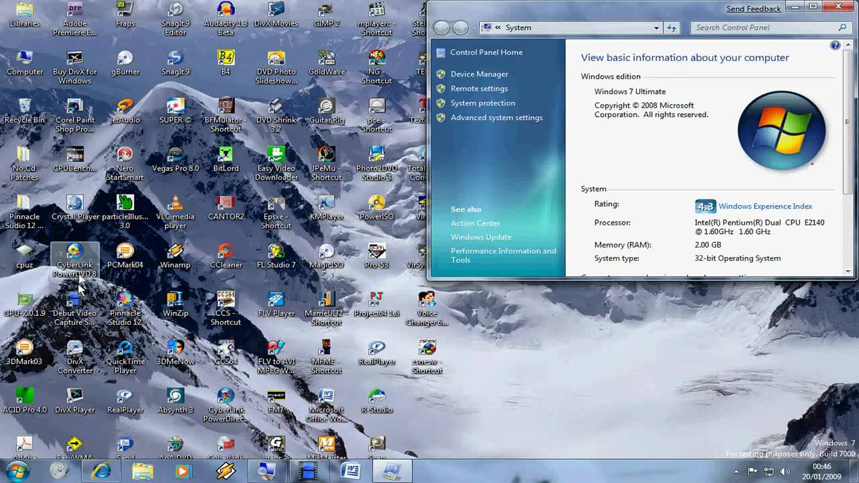
Task: Click the 4.3 rating badge
Action: [705, 207]
